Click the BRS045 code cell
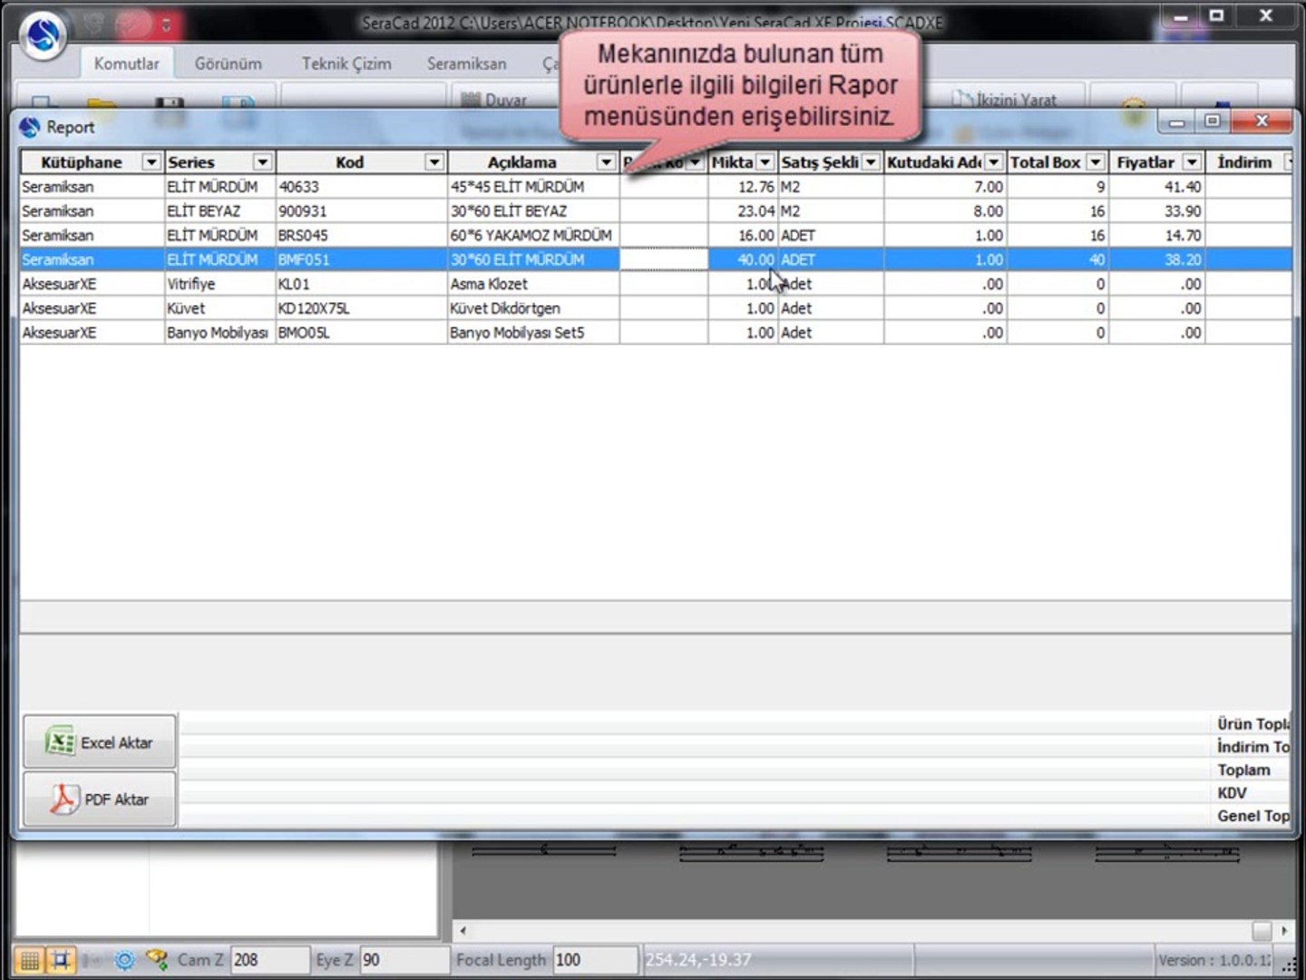 click(361, 236)
